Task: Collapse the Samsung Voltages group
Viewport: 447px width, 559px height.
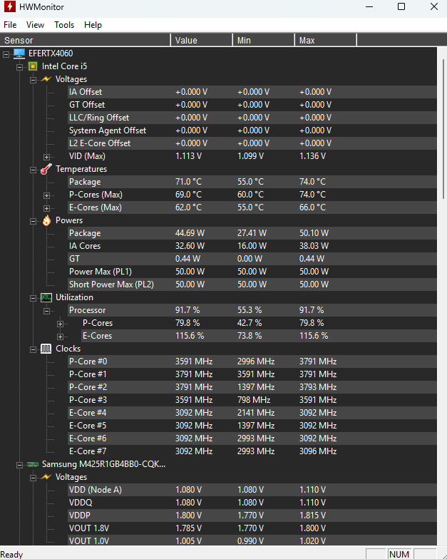Action: click(33, 478)
